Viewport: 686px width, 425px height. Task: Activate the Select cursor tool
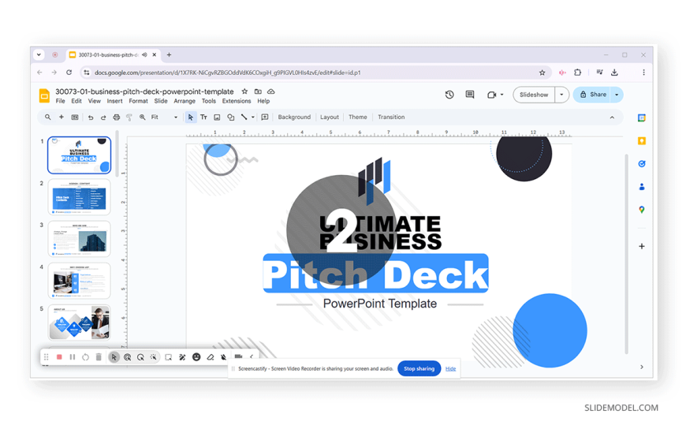pos(191,117)
